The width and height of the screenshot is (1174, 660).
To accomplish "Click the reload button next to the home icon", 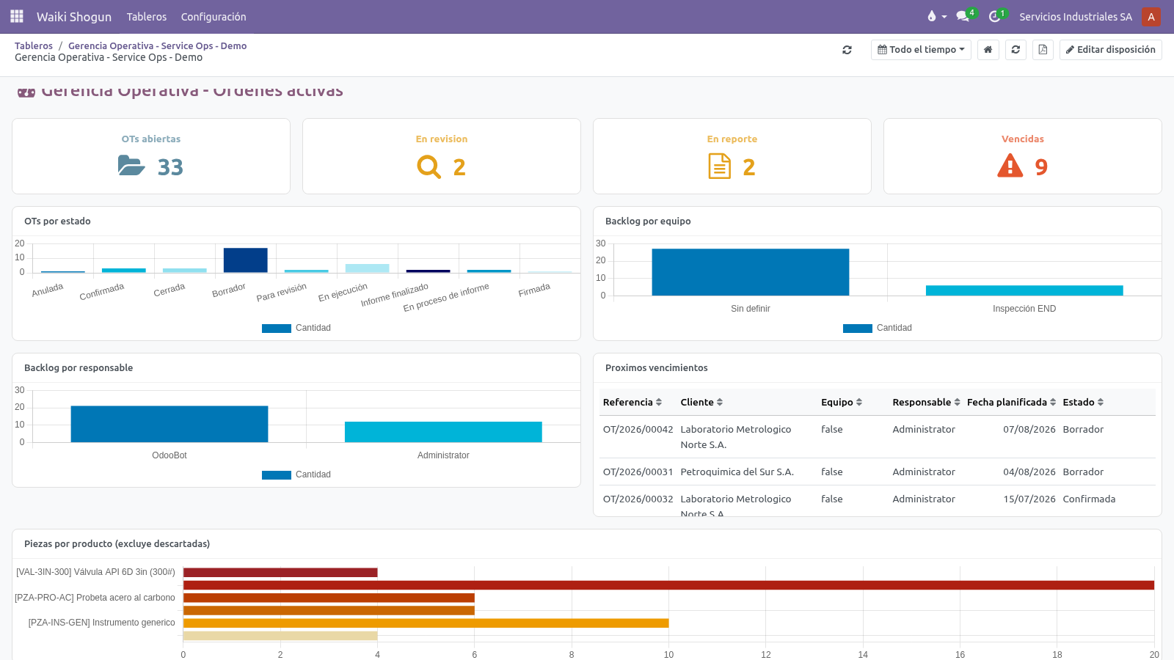I will [1016, 50].
